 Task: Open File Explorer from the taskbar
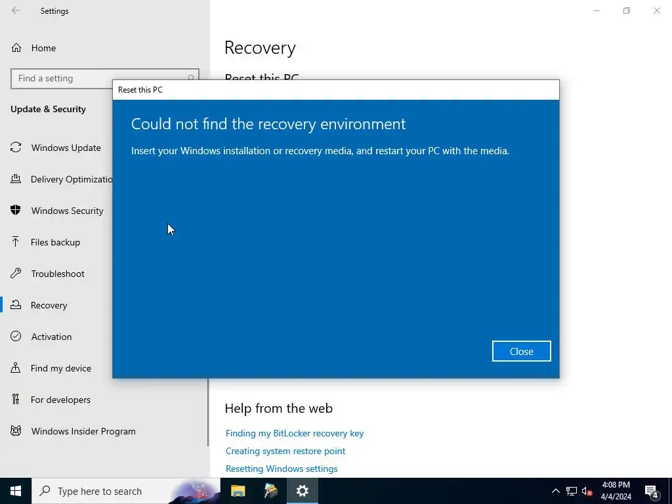tap(238, 491)
